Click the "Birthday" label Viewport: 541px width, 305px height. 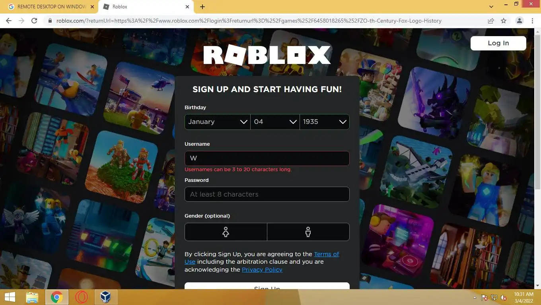pos(195,108)
